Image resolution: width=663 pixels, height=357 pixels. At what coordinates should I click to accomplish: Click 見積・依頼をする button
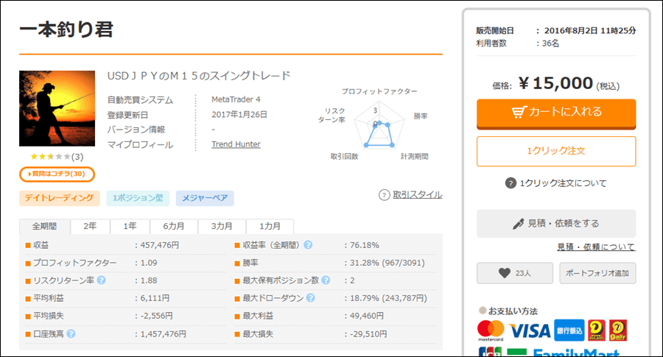tap(556, 223)
